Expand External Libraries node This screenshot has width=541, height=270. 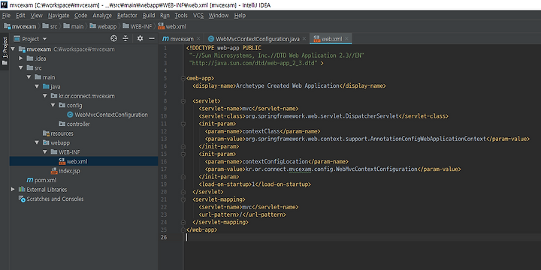point(13,190)
